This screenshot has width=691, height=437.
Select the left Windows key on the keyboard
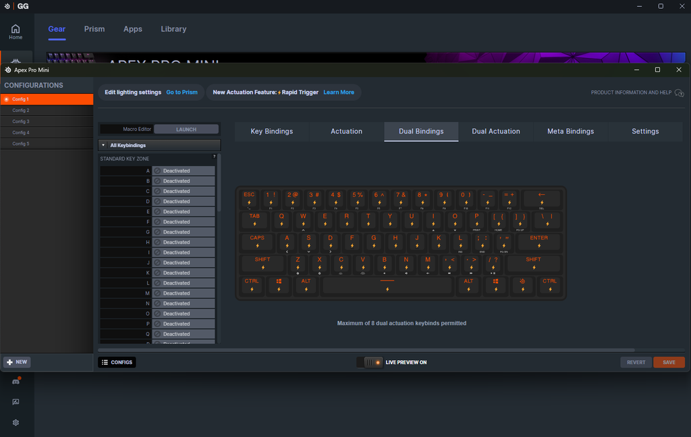pyautogui.click(x=279, y=285)
